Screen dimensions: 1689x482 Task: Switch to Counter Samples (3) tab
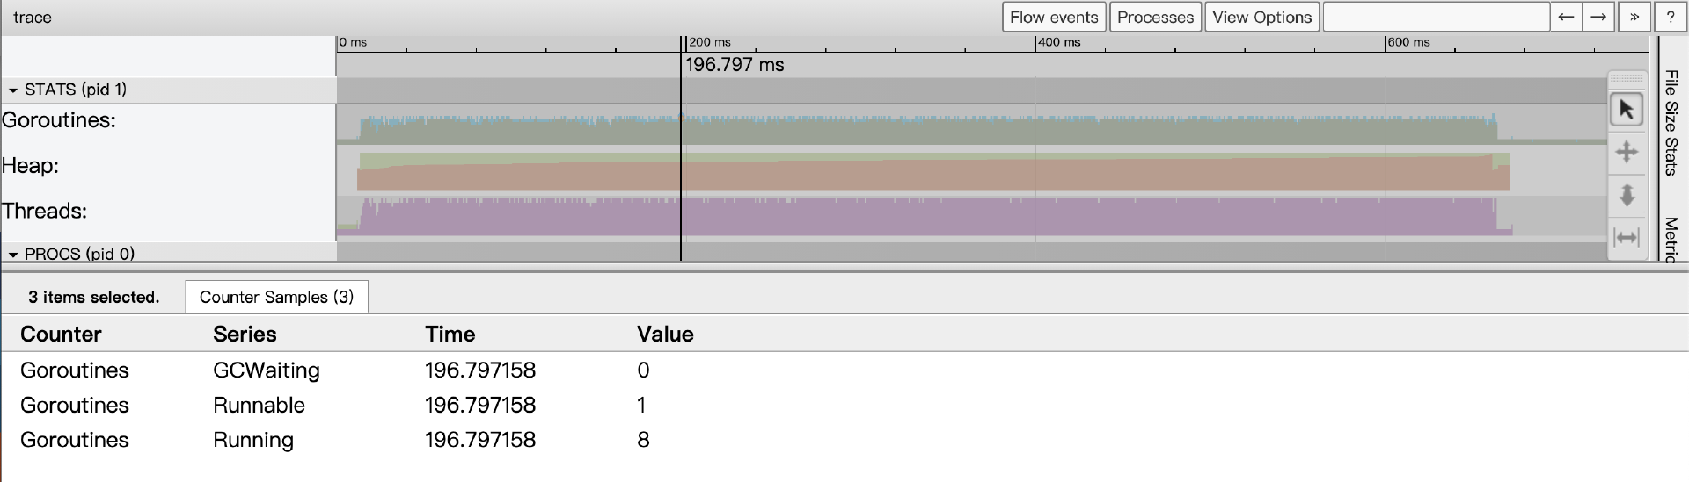pyautogui.click(x=276, y=297)
